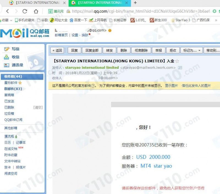Open a new tab with the plus icon
Screen dimensions: 220x194
(135, 3)
